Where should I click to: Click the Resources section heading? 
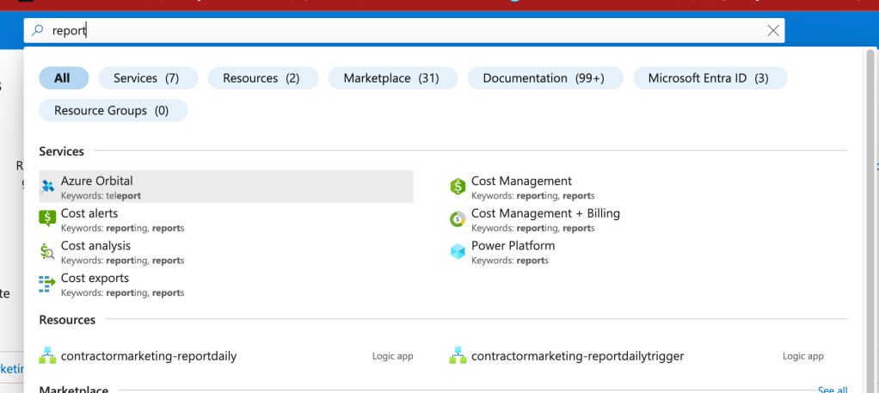(67, 320)
